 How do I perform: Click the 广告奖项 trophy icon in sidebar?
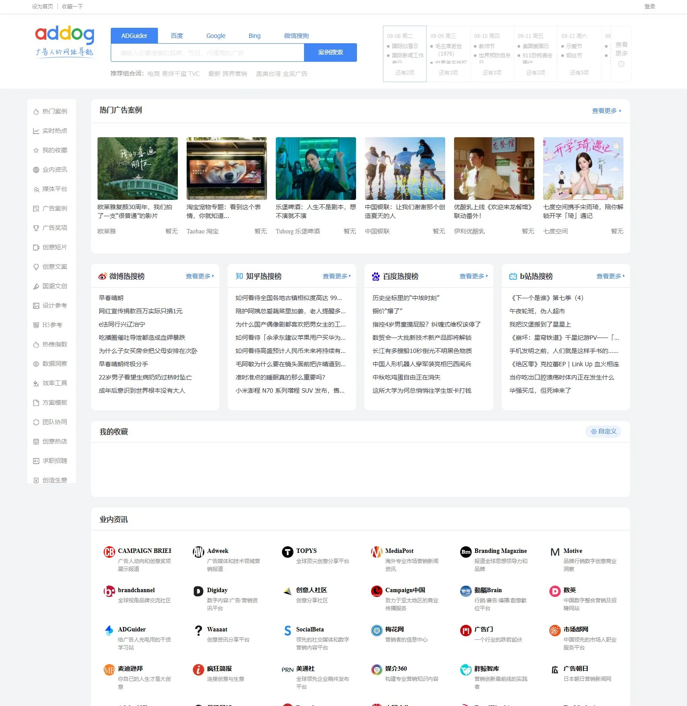click(36, 228)
